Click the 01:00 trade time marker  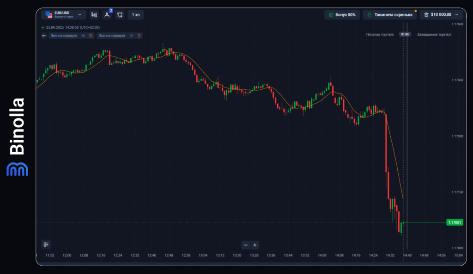click(405, 34)
